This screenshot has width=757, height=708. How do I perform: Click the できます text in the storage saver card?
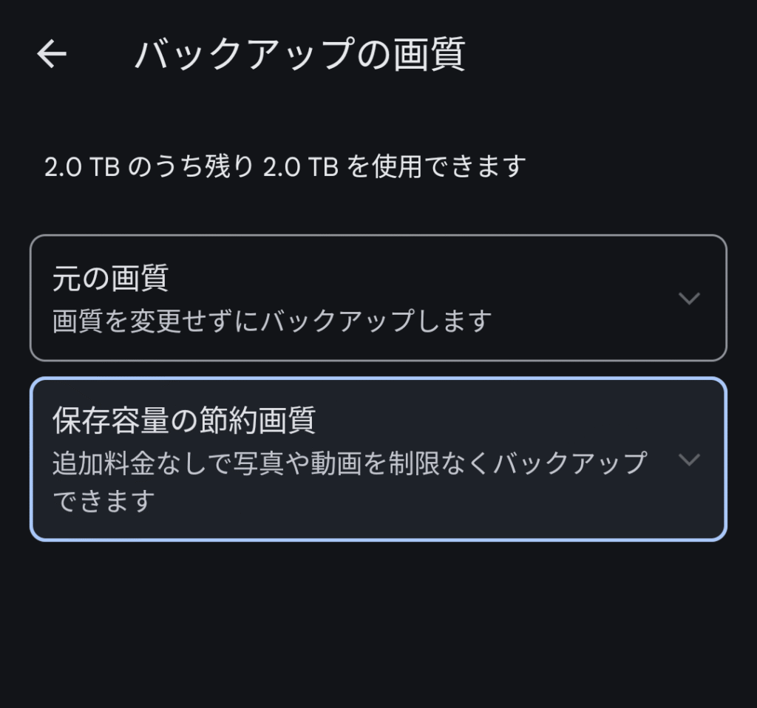tap(103, 500)
